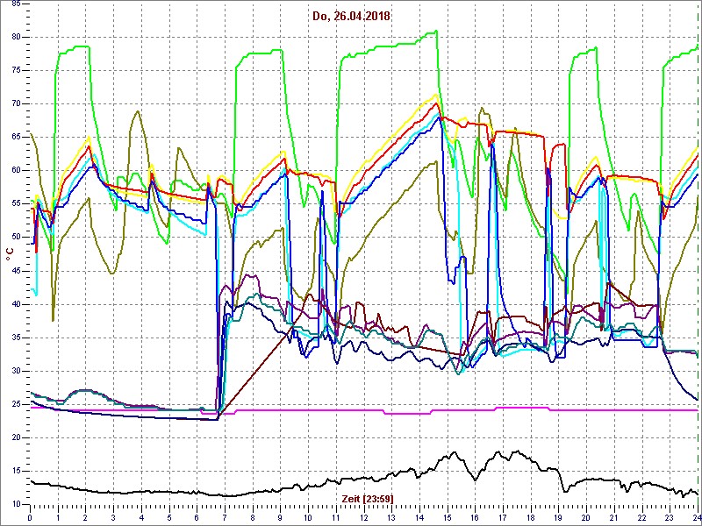Viewport: 702px width, 526px height.
Task: Click hour 7 on the time axis
Action: click(x=225, y=517)
